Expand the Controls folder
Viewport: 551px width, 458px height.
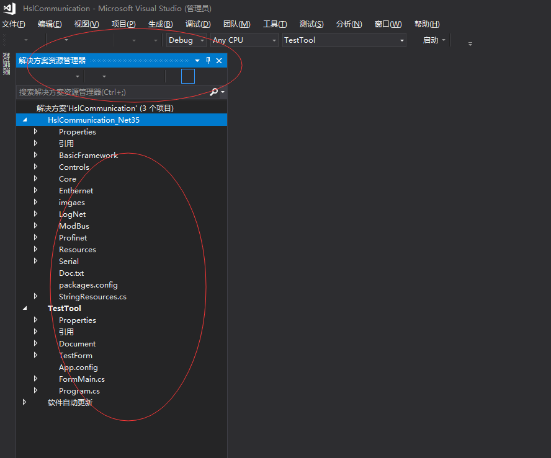35,167
